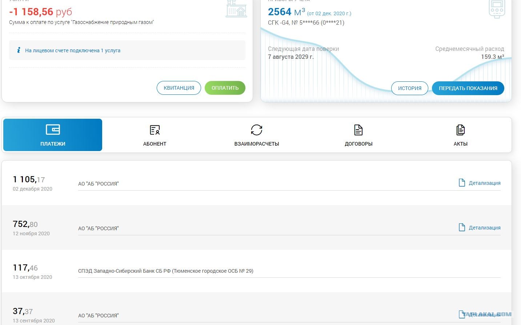
Task: Click payment amount 752,80
Action: pos(25,224)
